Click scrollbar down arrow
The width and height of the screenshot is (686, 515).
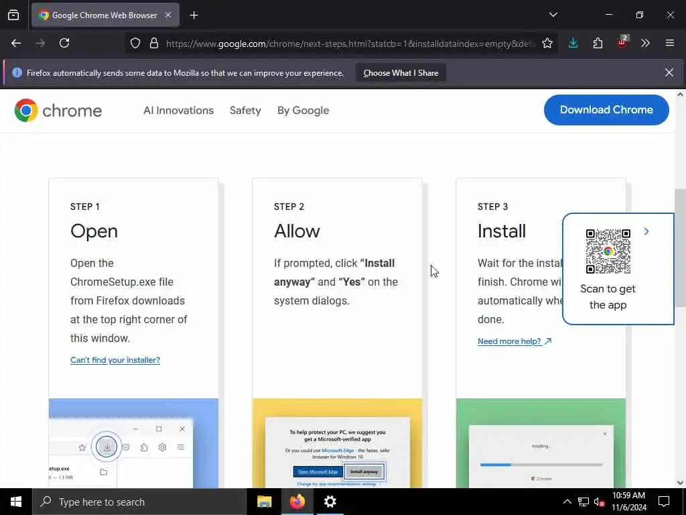coord(681,483)
